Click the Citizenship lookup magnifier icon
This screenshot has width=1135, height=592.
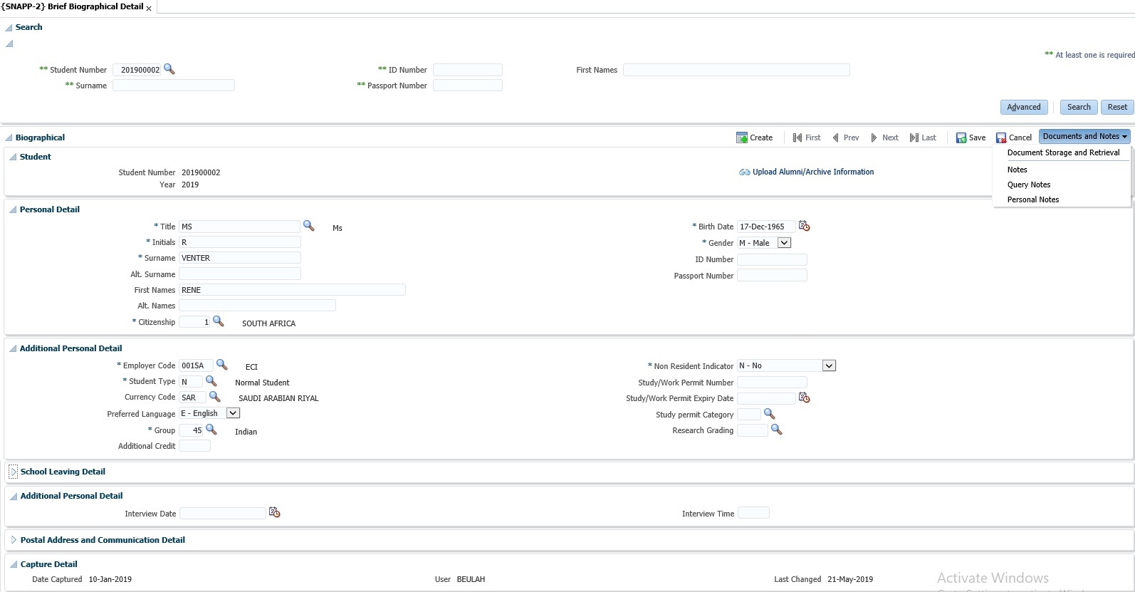click(x=219, y=322)
